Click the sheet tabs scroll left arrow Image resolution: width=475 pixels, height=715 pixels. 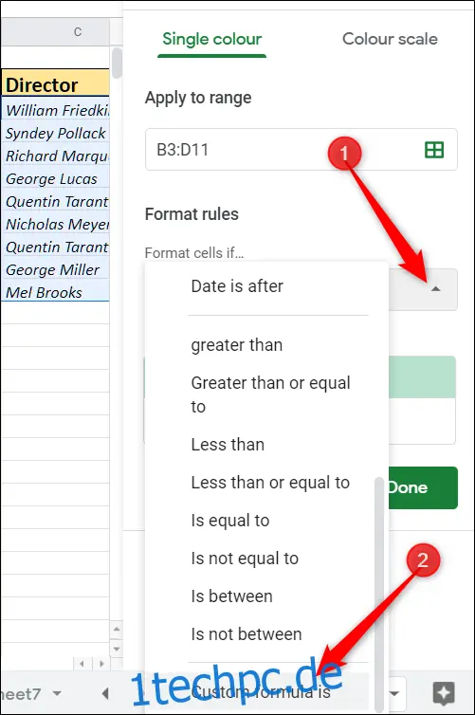click(105, 693)
